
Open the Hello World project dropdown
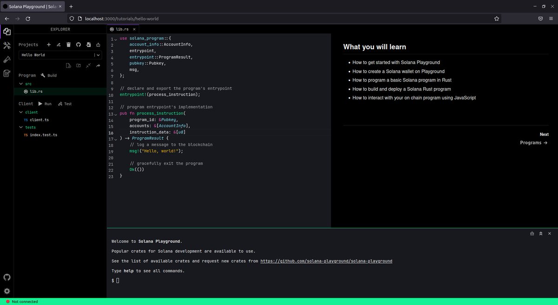pyautogui.click(x=60, y=55)
